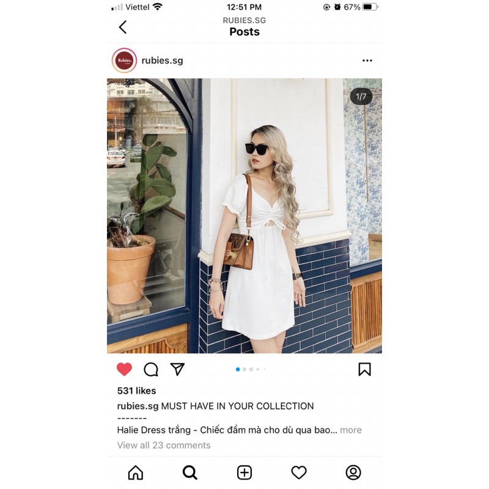This screenshot has width=489, height=489.
Task: Open activity heart in bottom bar
Action: tap(299, 472)
